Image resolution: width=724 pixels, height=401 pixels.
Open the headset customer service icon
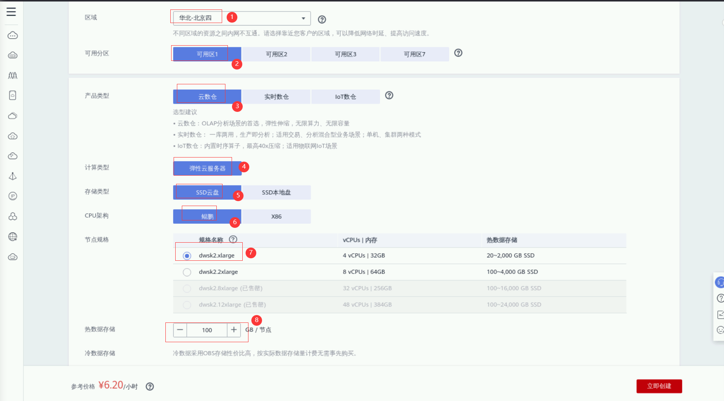coord(720,282)
